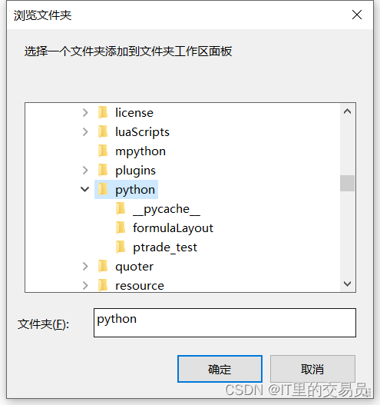Expand the luaScripts folder node

coord(85,131)
